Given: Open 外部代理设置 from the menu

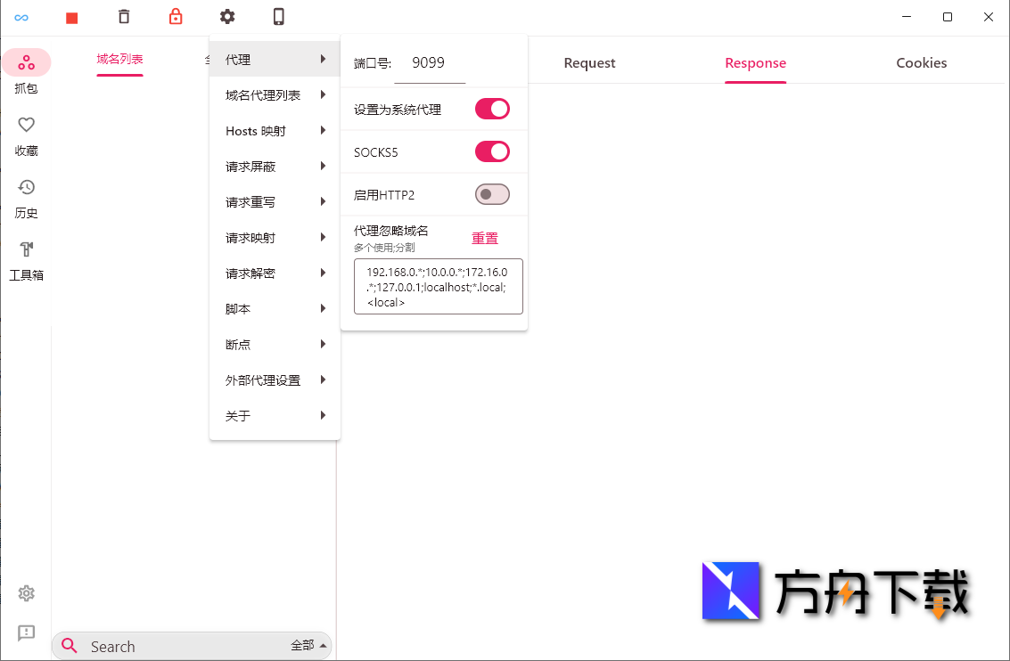Looking at the screenshot, I should 263,379.
